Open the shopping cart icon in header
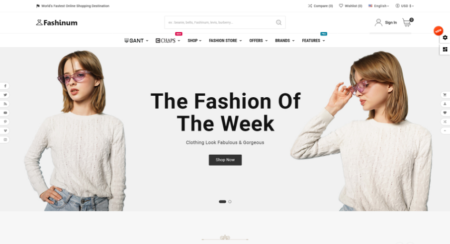This screenshot has width=450, height=244. [x=407, y=22]
